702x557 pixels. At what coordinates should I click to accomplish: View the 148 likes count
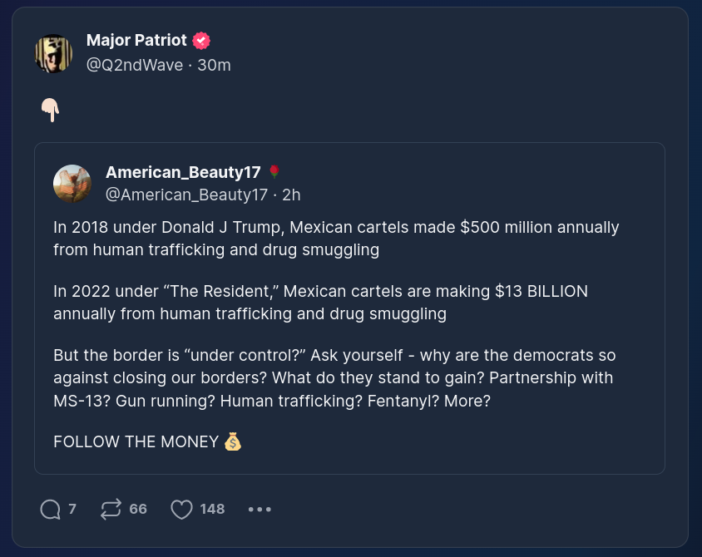click(212, 509)
